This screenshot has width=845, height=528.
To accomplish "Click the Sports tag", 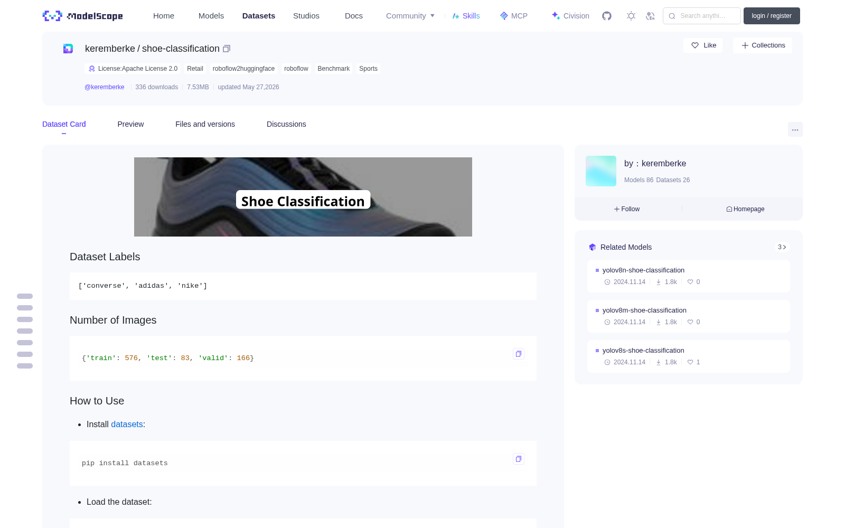I will click(x=369, y=69).
